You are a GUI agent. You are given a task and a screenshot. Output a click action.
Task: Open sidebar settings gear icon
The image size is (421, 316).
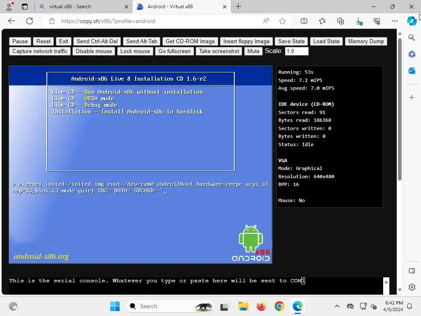[x=412, y=287]
